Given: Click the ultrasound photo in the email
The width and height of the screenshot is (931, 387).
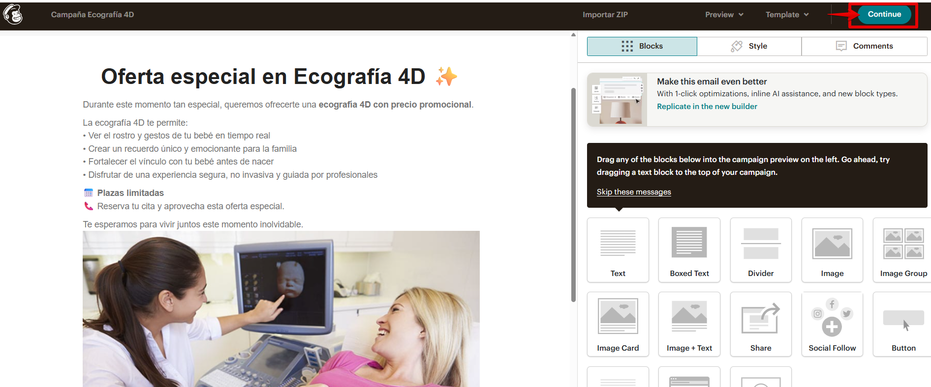Looking at the screenshot, I should (x=281, y=308).
